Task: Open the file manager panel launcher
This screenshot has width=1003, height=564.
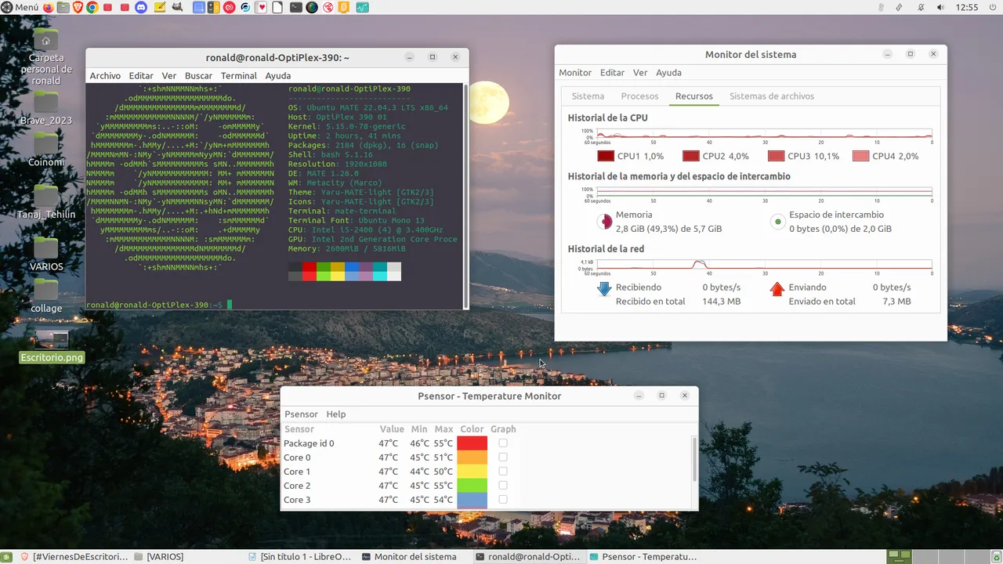Action: (x=63, y=7)
